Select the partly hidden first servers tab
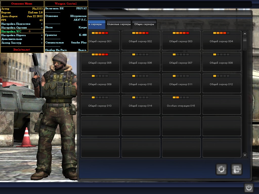This screenshot has width=259, height=194. [97, 24]
